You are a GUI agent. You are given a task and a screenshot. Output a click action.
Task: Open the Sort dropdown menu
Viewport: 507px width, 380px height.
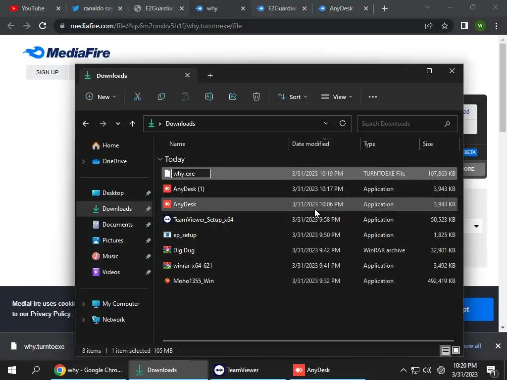tap(292, 96)
